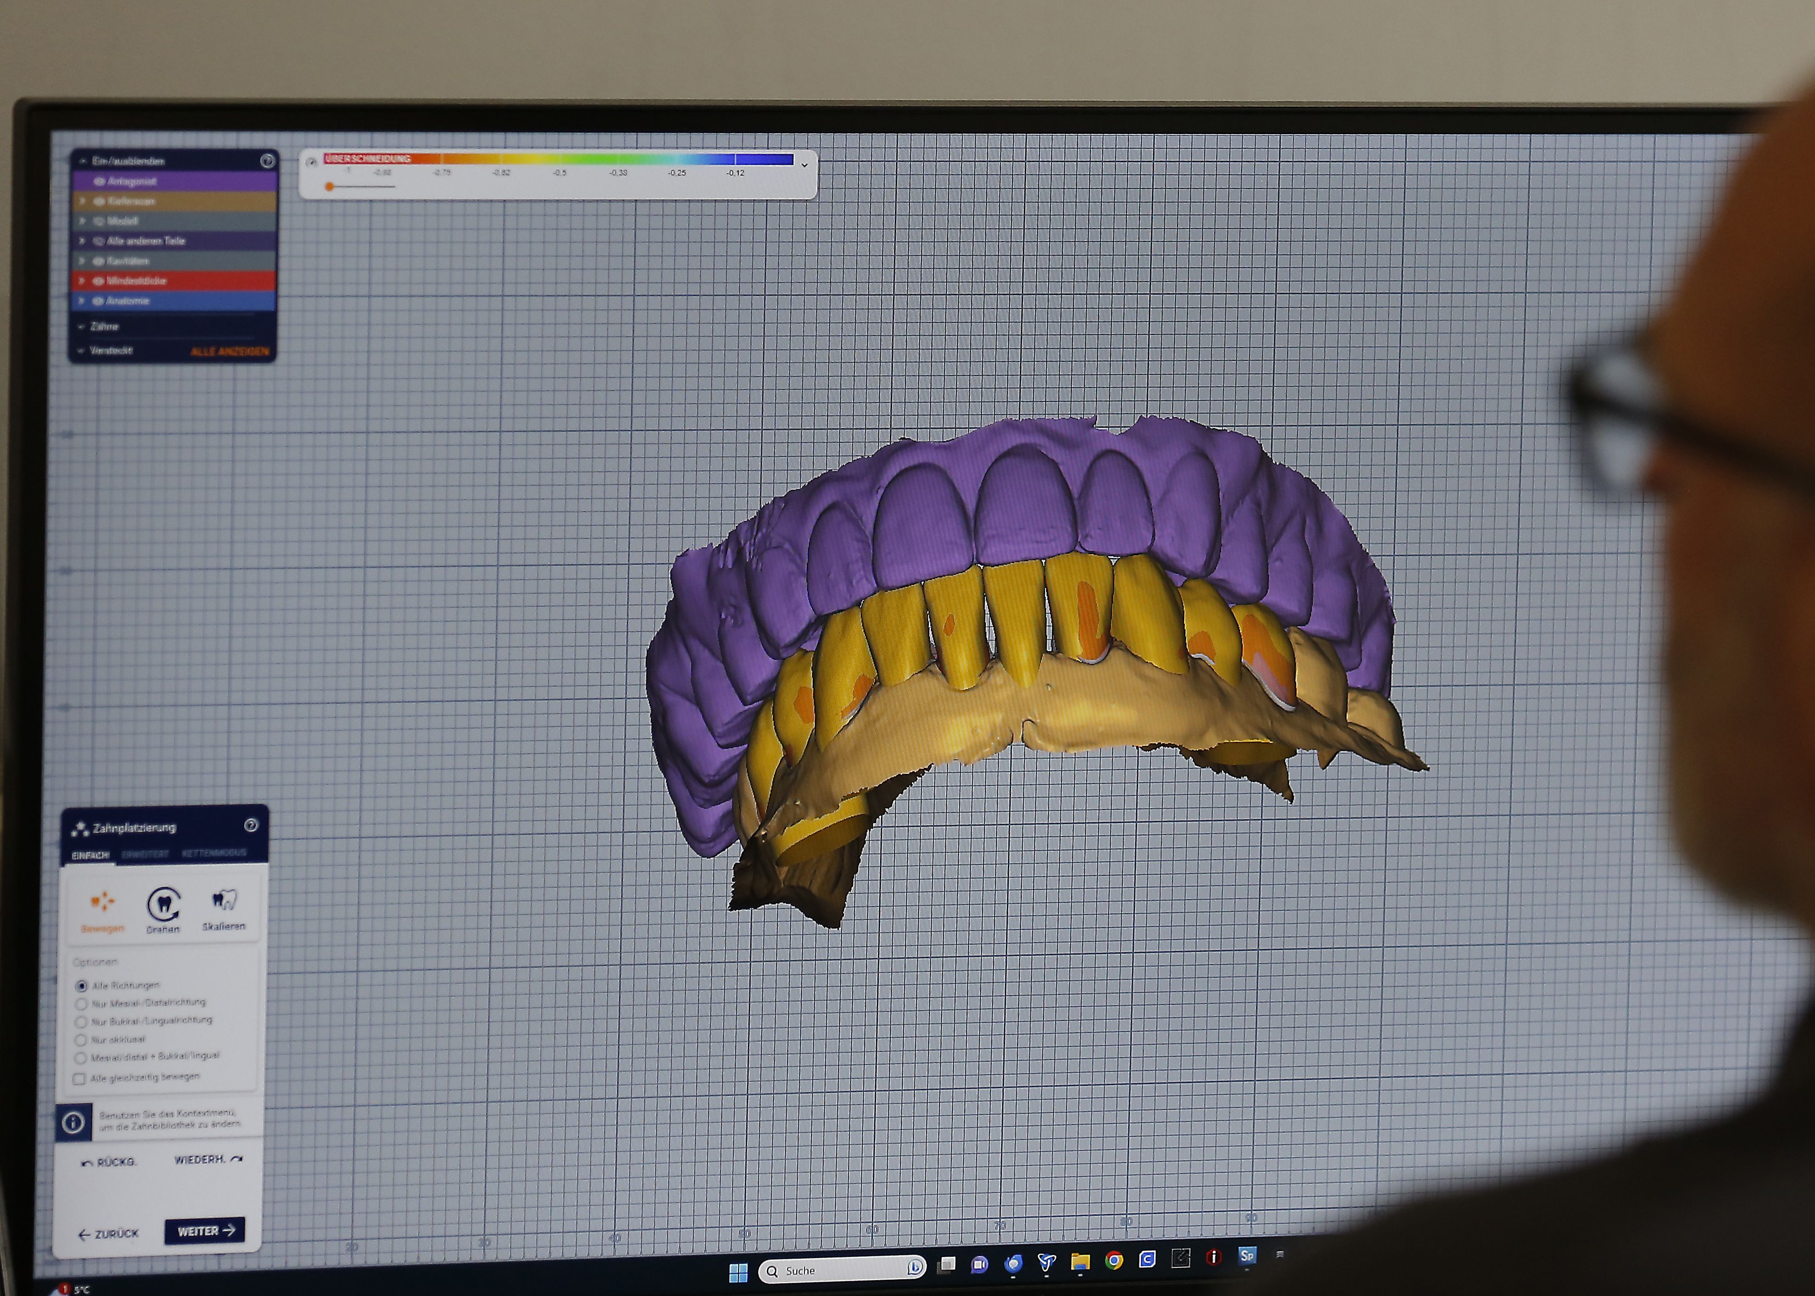Viewport: 1815px width, 1296px height.
Task: Click the Zahnplatzierung stars icon
Action: pyautogui.click(x=80, y=829)
